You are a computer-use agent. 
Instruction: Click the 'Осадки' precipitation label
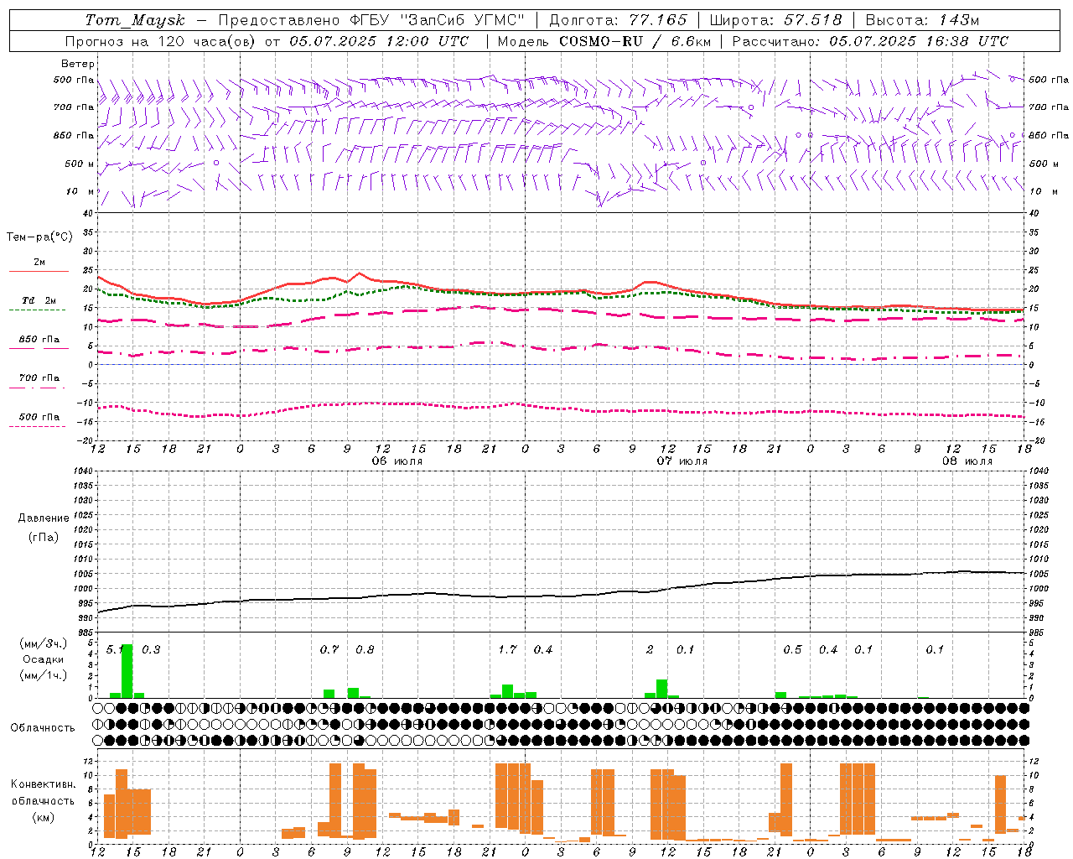tap(44, 659)
